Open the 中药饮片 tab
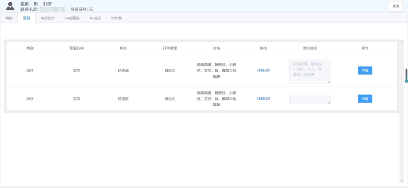The image size is (408, 188). pyautogui.click(x=47, y=18)
